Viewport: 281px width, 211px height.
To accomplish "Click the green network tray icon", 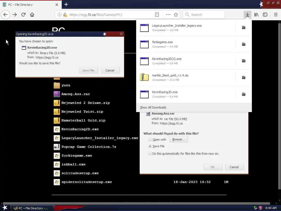I will click(255, 208).
